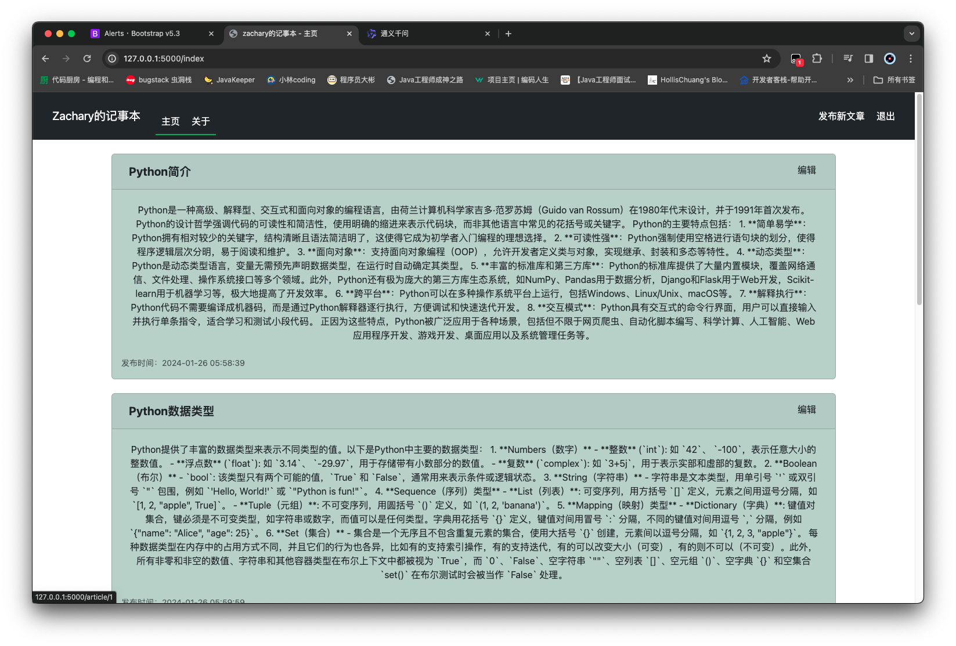This screenshot has height=646, width=956.
Task: Switch to the 通义千问 tab
Action: 429,34
